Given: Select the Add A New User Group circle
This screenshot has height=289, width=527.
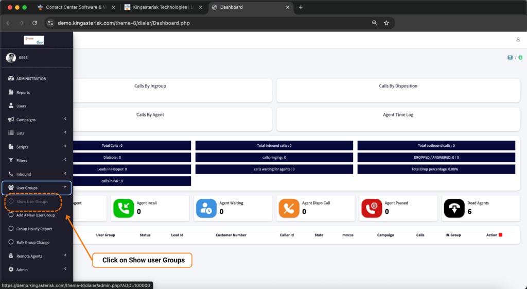Looking at the screenshot, I should pos(11,215).
